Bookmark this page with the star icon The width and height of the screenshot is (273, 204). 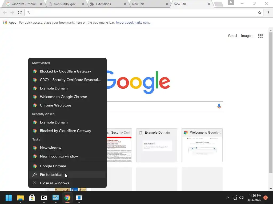click(x=260, y=12)
